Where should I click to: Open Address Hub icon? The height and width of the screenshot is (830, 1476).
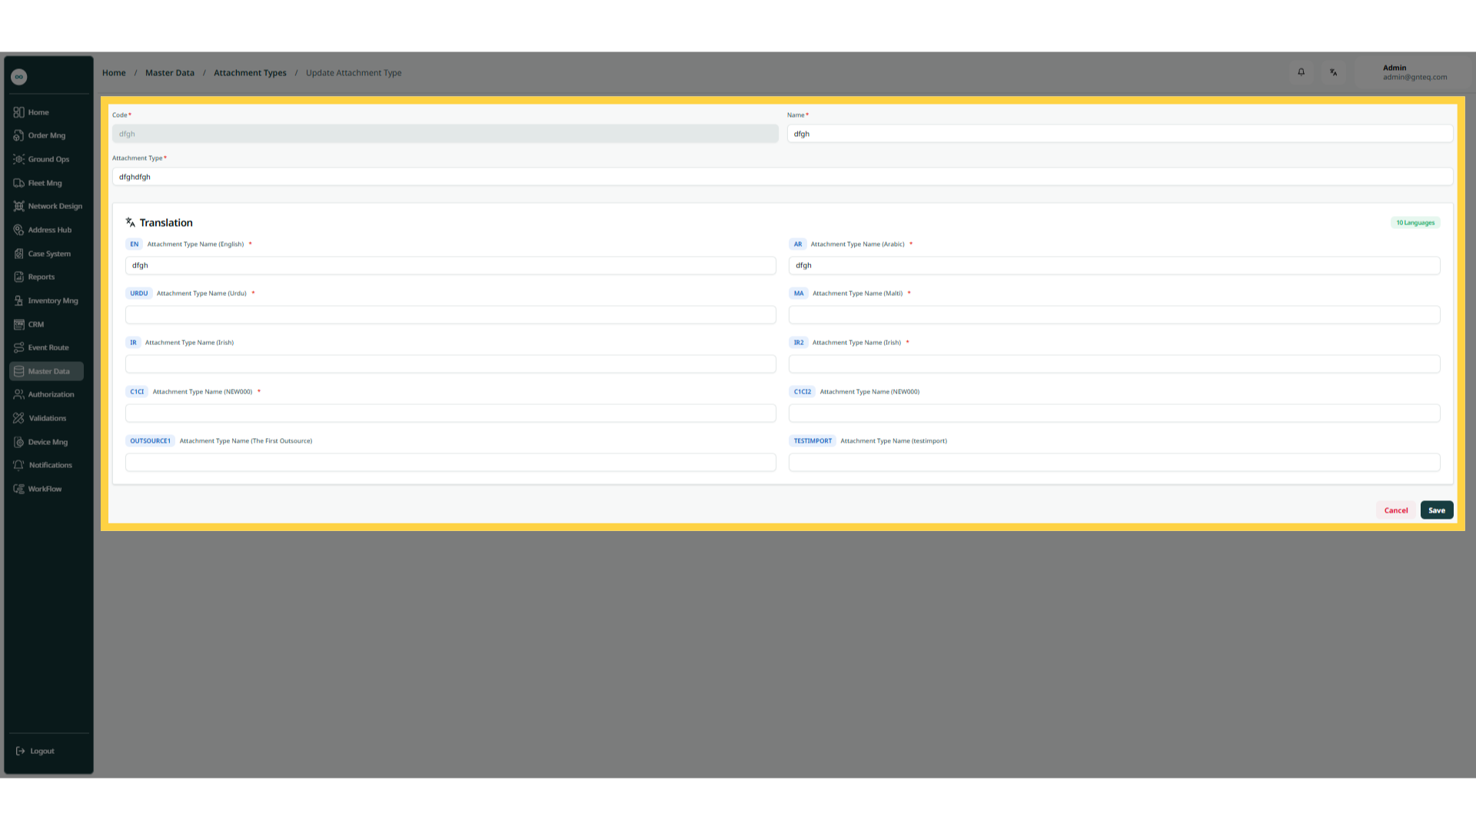click(x=18, y=230)
